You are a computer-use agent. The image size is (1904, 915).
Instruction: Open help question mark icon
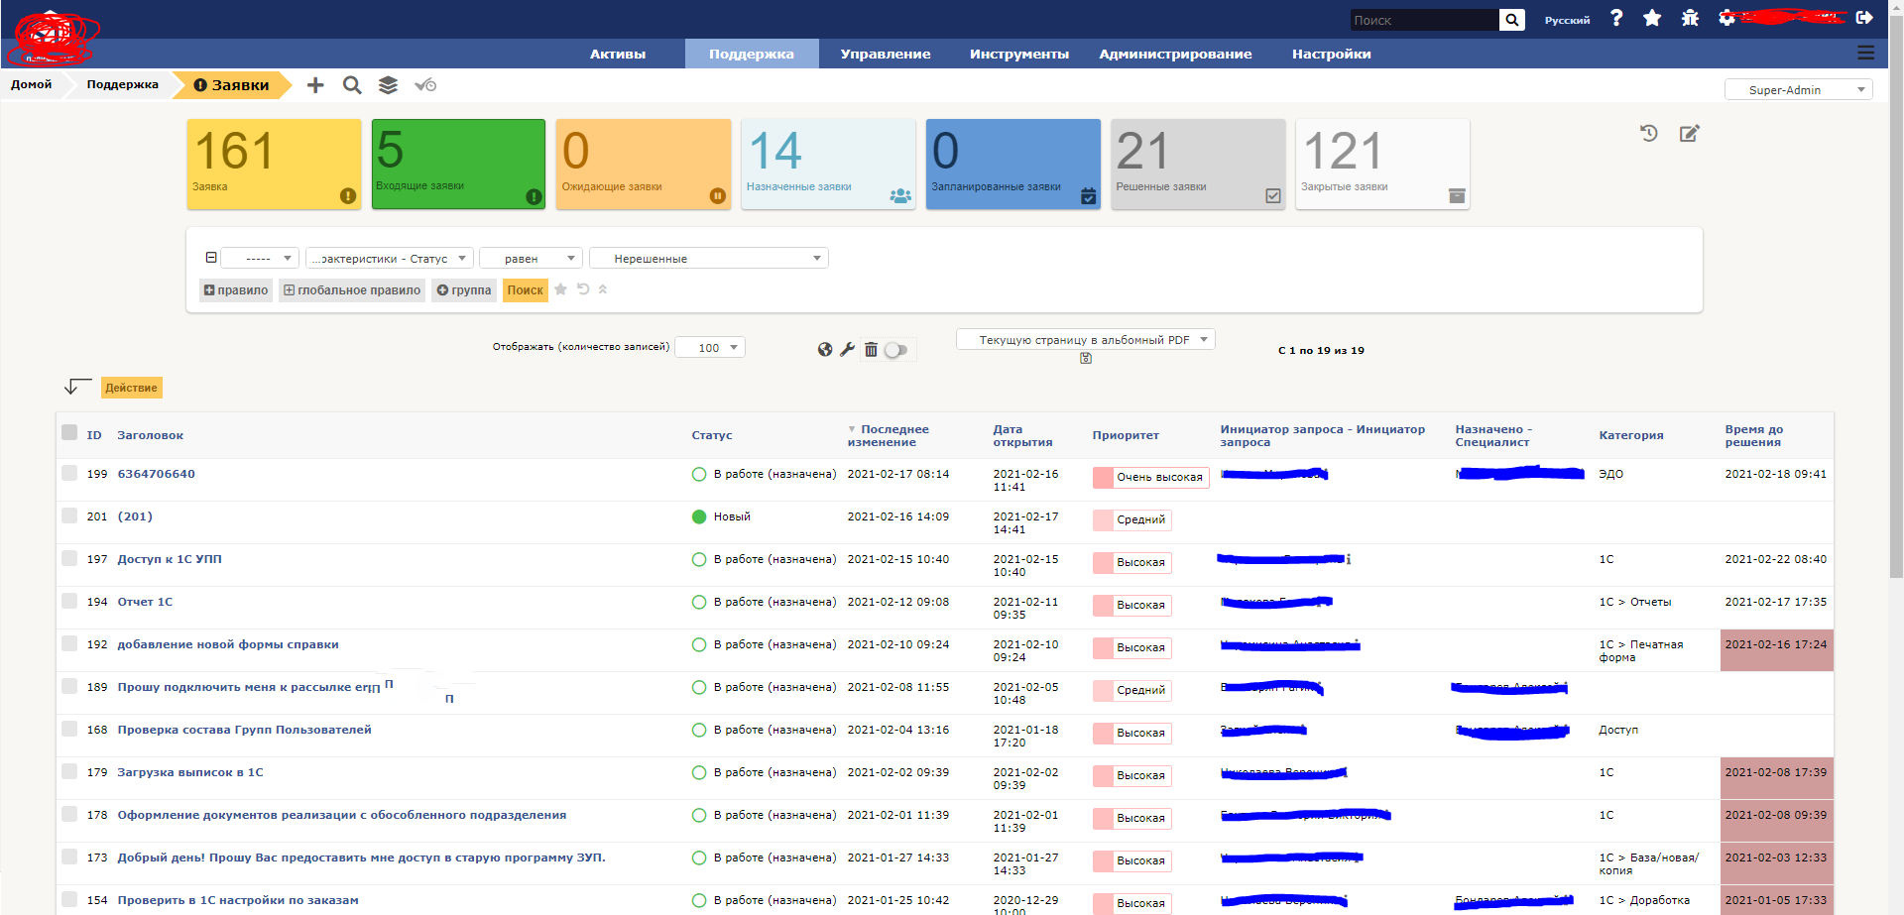(1616, 18)
